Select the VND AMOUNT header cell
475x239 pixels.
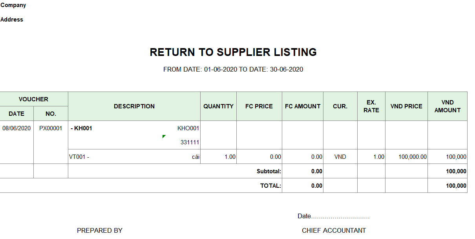pyautogui.click(x=447, y=106)
